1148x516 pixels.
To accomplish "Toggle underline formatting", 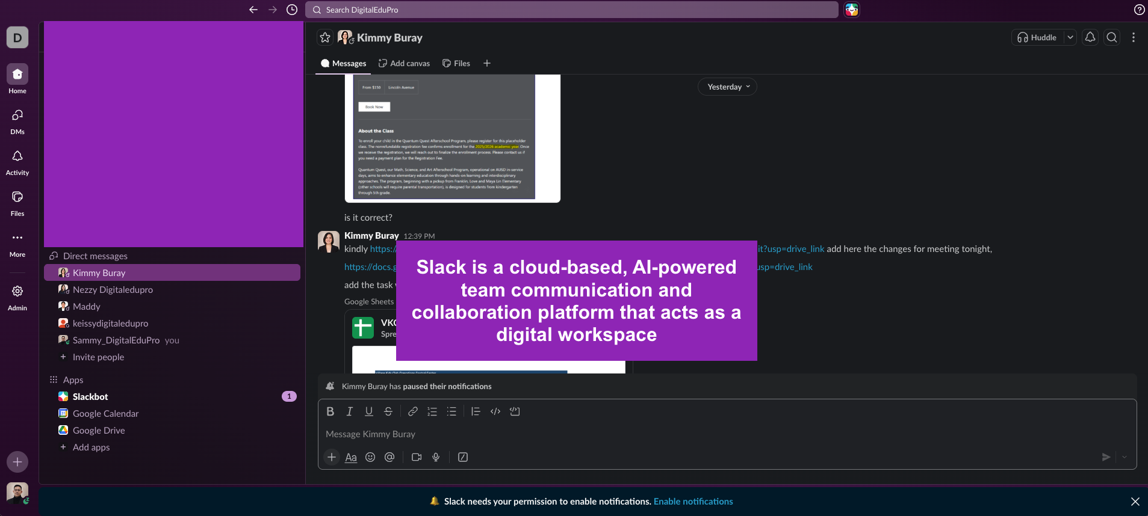I will coord(369,411).
